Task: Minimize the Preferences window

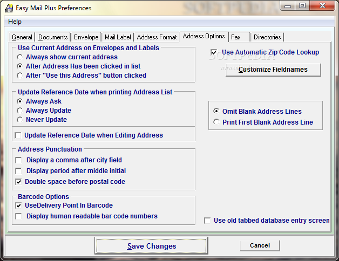Action: click(288, 6)
